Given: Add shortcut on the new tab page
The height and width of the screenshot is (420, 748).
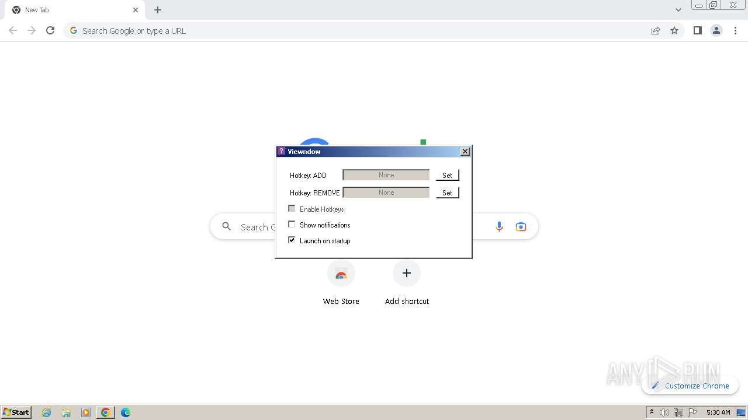Looking at the screenshot, I should (x=407, y=283).
